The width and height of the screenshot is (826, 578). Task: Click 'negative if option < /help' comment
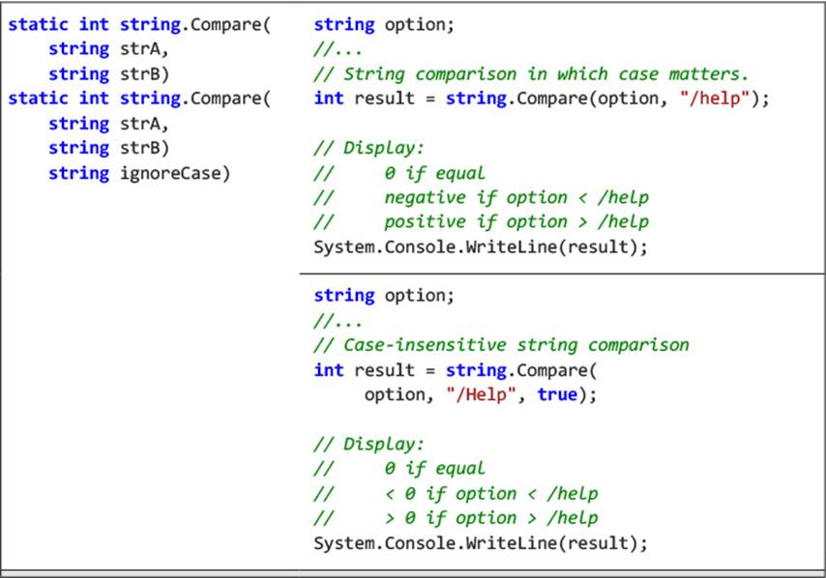coord(516,197)
